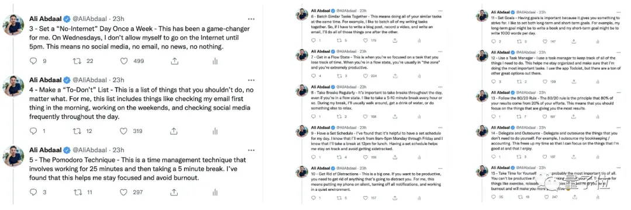The image size is (631, 210).
Task: Reply to the No-Internet Day tweet
Action: click(x=34, y=61)
